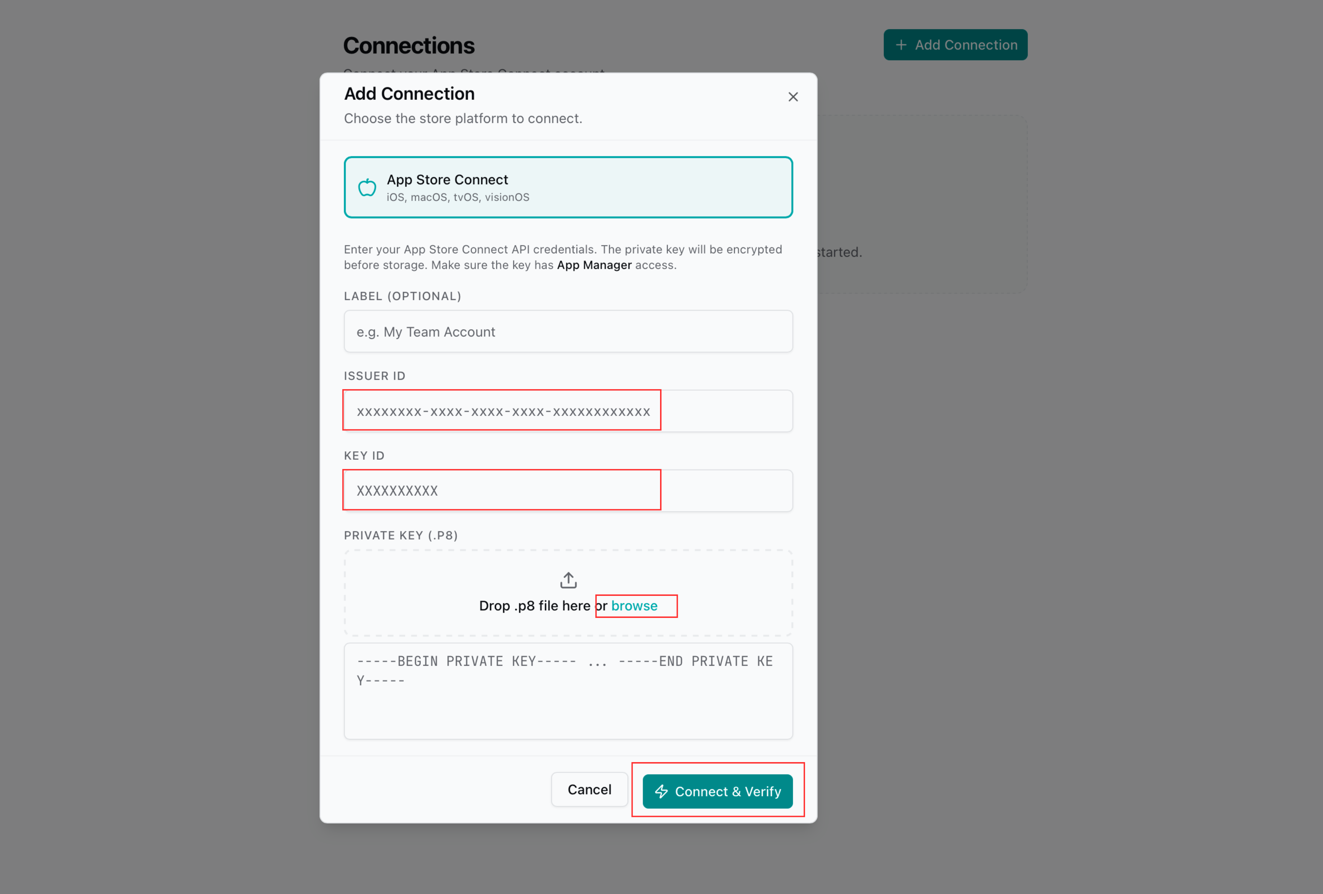1323x894 pixels.
Task: Cancel the Add Connection dialog
Action: 589,789
